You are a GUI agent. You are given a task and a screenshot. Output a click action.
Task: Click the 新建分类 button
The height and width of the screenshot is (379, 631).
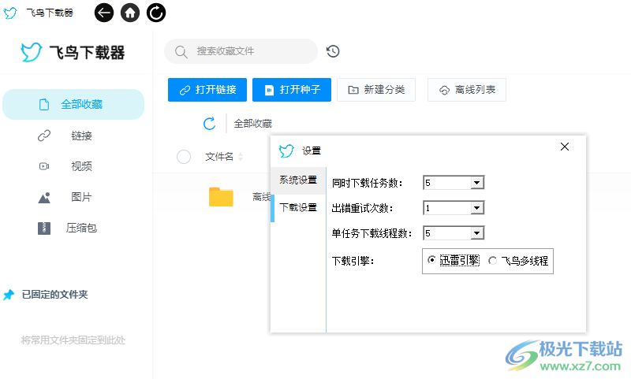click(x=376, y=90)
